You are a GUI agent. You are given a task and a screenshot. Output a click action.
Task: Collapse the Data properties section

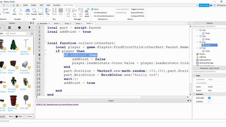(x=194, y=75)
